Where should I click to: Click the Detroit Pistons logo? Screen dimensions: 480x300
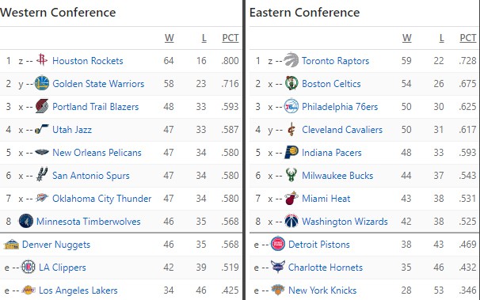pos(278,244)
